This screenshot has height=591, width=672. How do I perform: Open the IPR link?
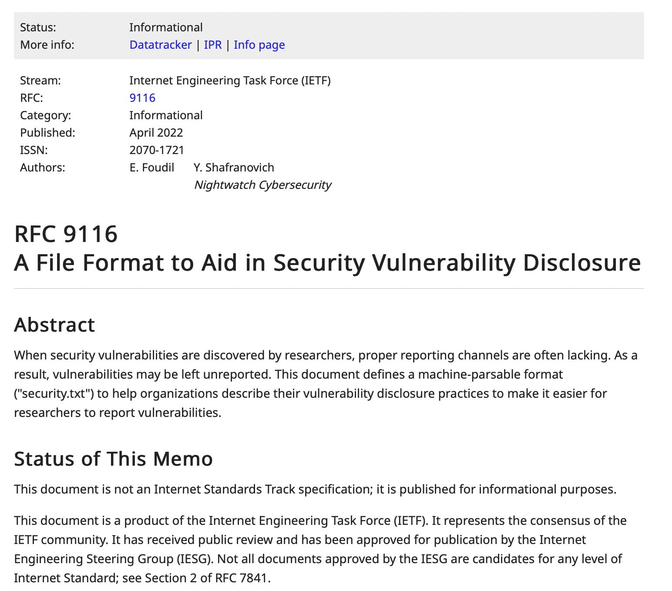[x=213, y=45]
